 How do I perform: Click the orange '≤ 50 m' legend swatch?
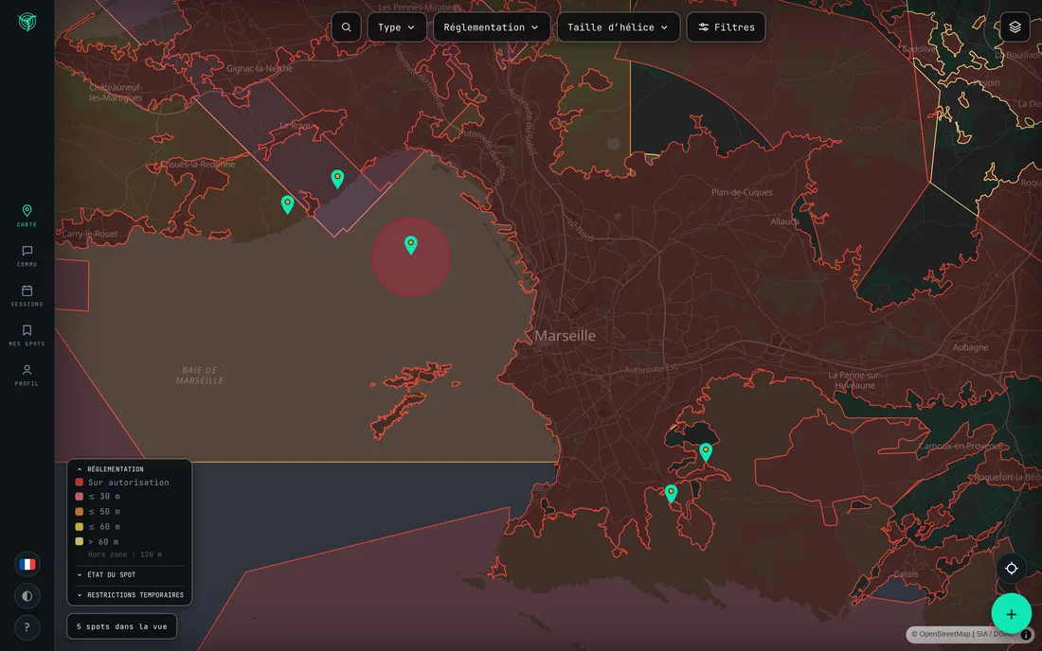[79, 512]
